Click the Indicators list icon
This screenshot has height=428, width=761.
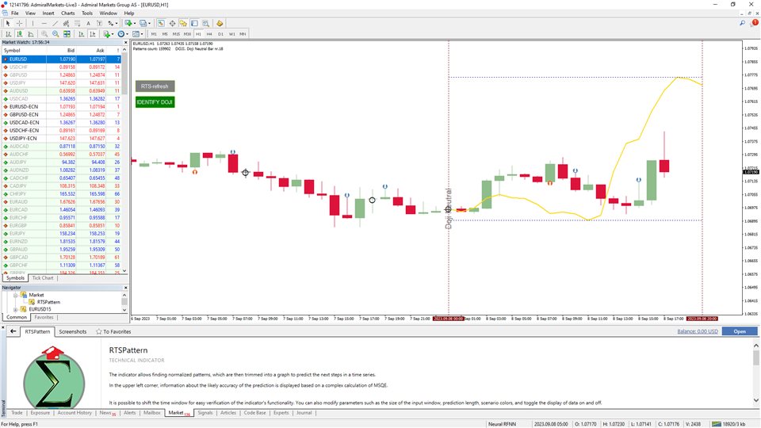pos(106,34)
